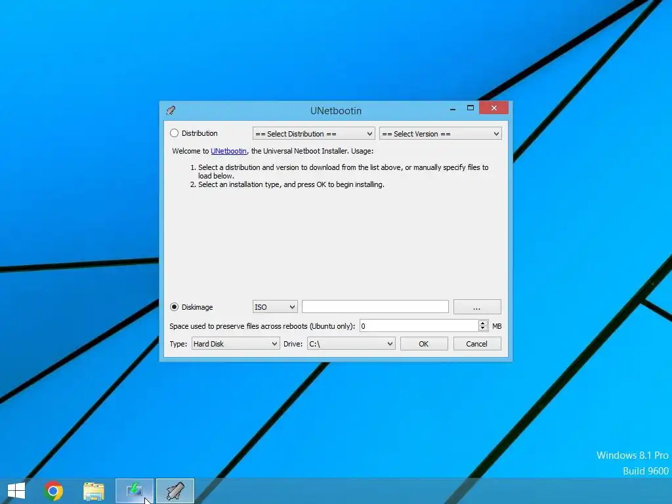This screenshot has width=672, height=504.
Task: Expand the ISO disk image type dropdown
Action: (275, 307)
